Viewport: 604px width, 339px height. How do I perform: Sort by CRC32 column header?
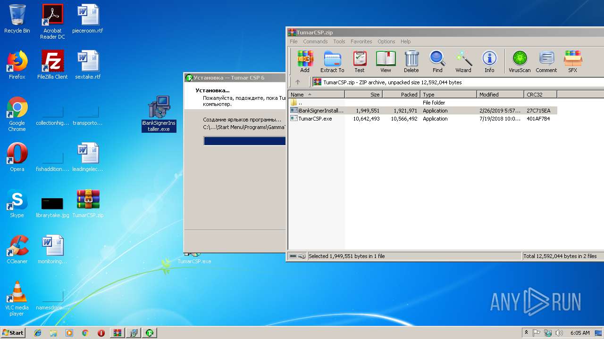pyautogui.click(x=540, y=95)
